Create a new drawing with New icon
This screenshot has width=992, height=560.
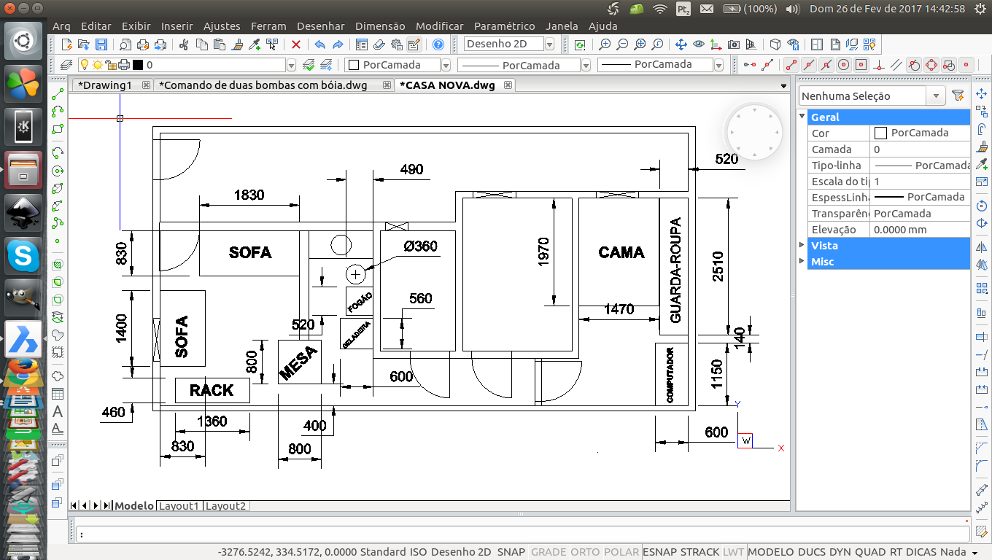pyautogui.click(x=67, y=44)
